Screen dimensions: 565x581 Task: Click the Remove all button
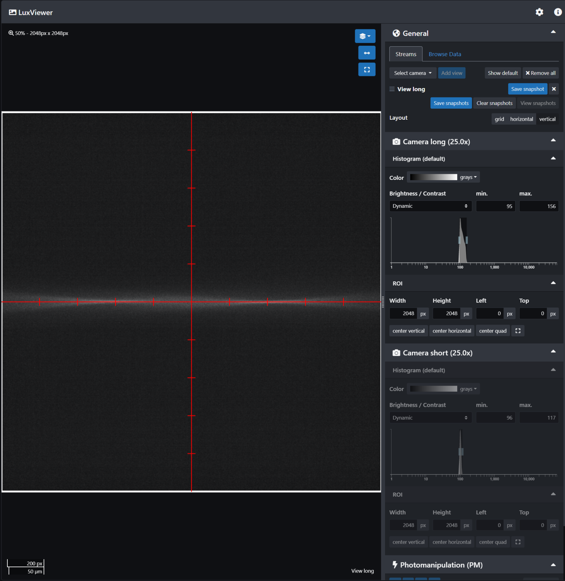pos(540,73)
